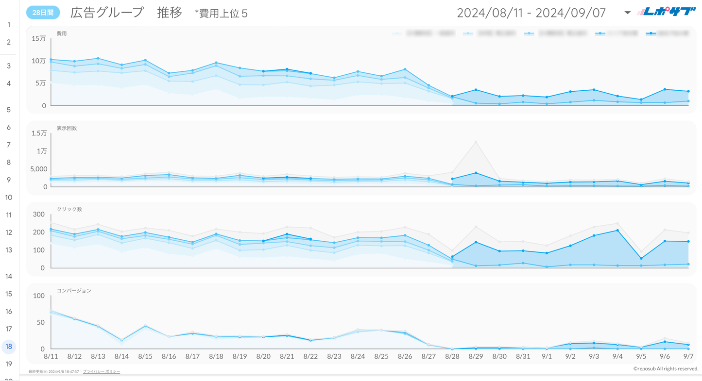
Task: Click the 2024/08/11 - 2024/09/07 date range
Action: 531,13
